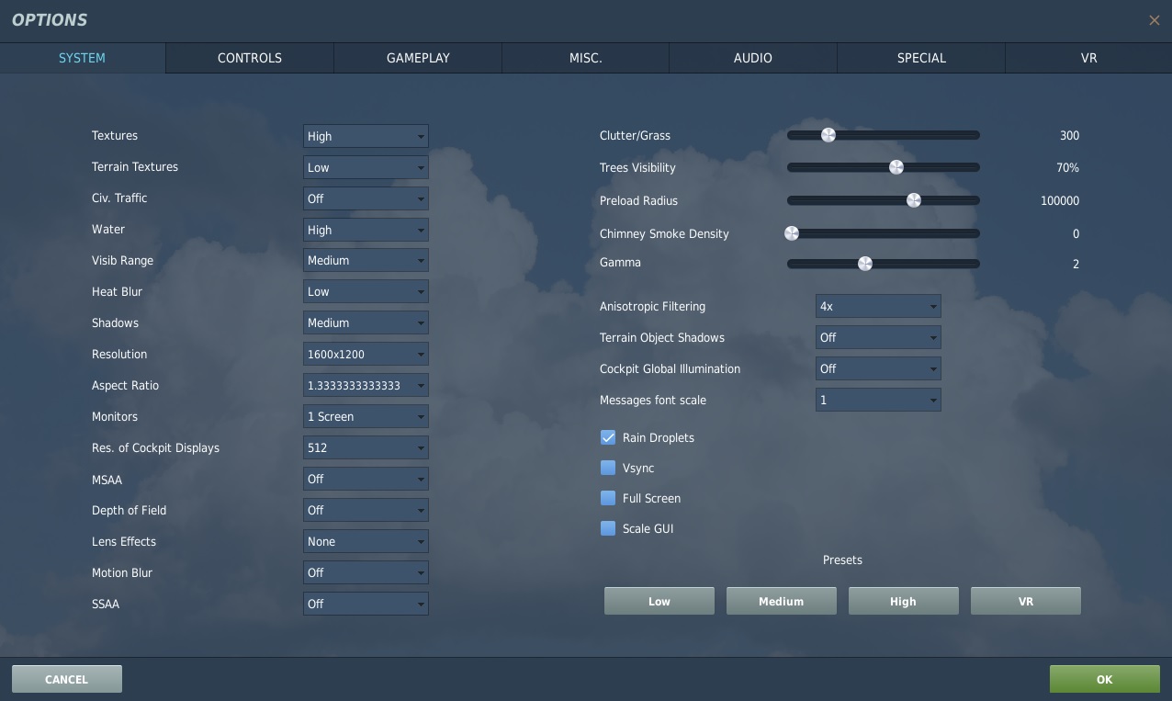Click the Preload Radius value 100000
This screenshot has height=701, width=1172.
(x=1060, y=201)
